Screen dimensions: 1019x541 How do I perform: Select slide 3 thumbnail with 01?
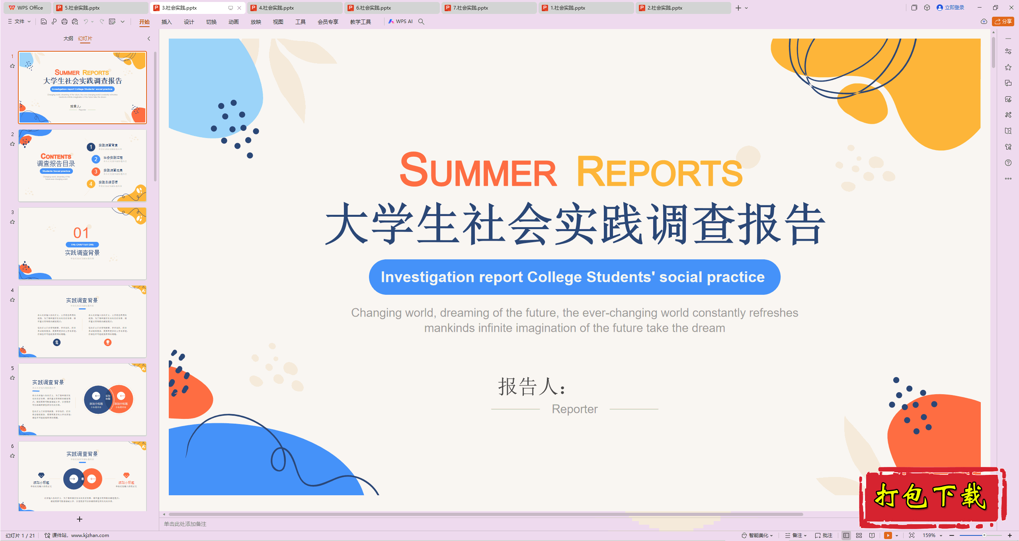click(82, 243)
